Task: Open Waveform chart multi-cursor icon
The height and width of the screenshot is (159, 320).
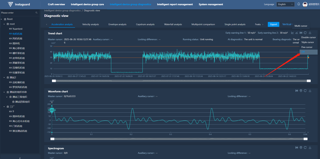Action: point(297,91)
